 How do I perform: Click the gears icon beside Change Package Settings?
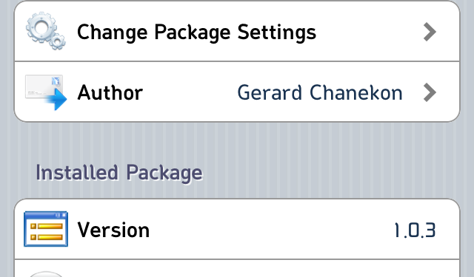point(46,31)
